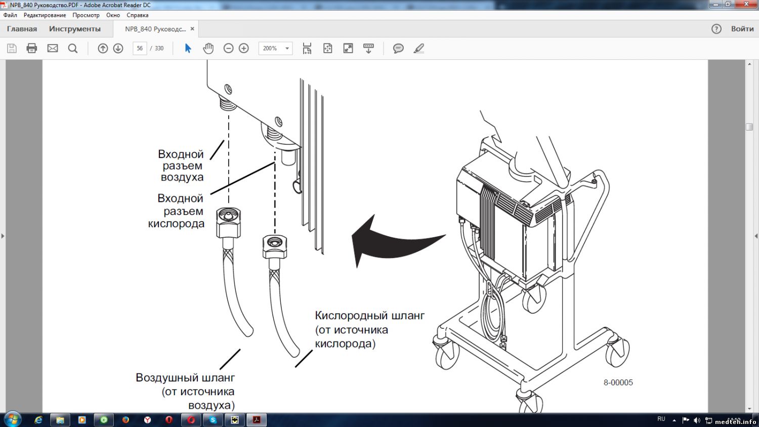Send file by email with the envelope icon
The height and width of the screenshot is (427, 759).
53,49
